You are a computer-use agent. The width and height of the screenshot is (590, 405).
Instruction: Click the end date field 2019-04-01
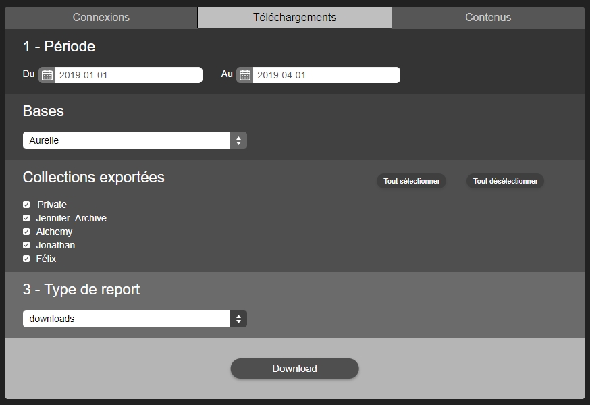(326, 75)
